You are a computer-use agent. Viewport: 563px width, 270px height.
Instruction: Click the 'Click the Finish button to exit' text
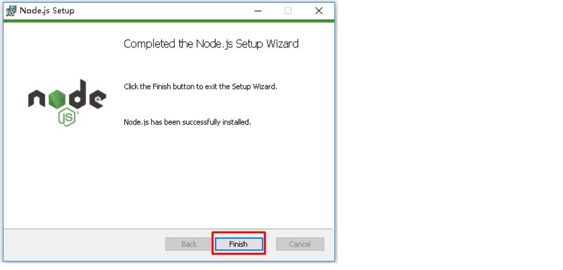pyautogui.click(x=200, y=87)
